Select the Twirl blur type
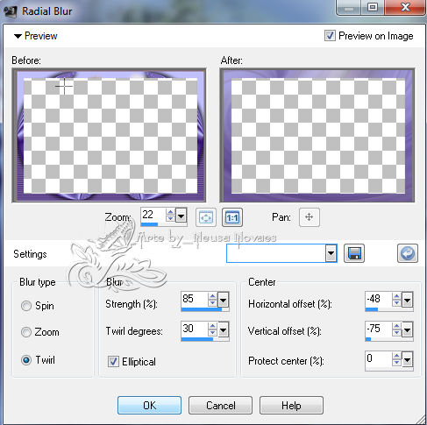The image size is (427, 425). 26,360
